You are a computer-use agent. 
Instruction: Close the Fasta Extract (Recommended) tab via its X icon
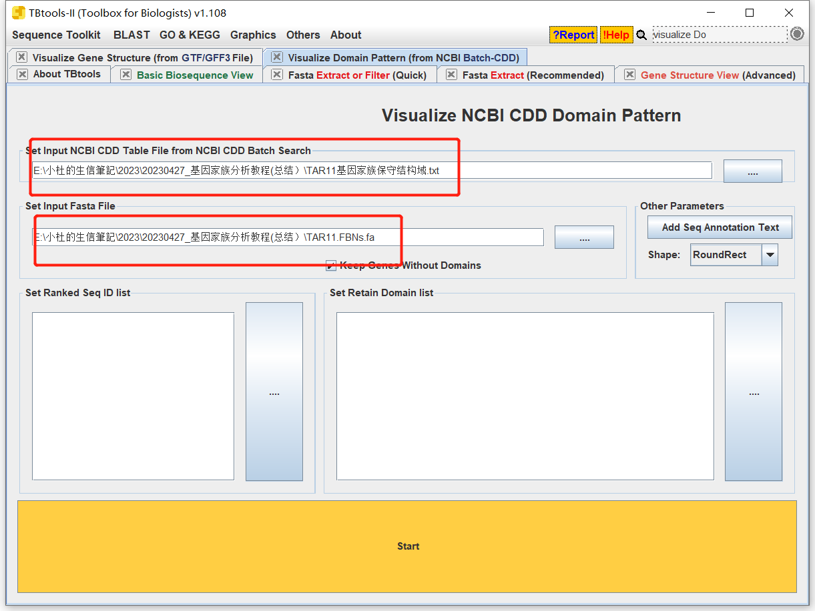tap(451, 75)
